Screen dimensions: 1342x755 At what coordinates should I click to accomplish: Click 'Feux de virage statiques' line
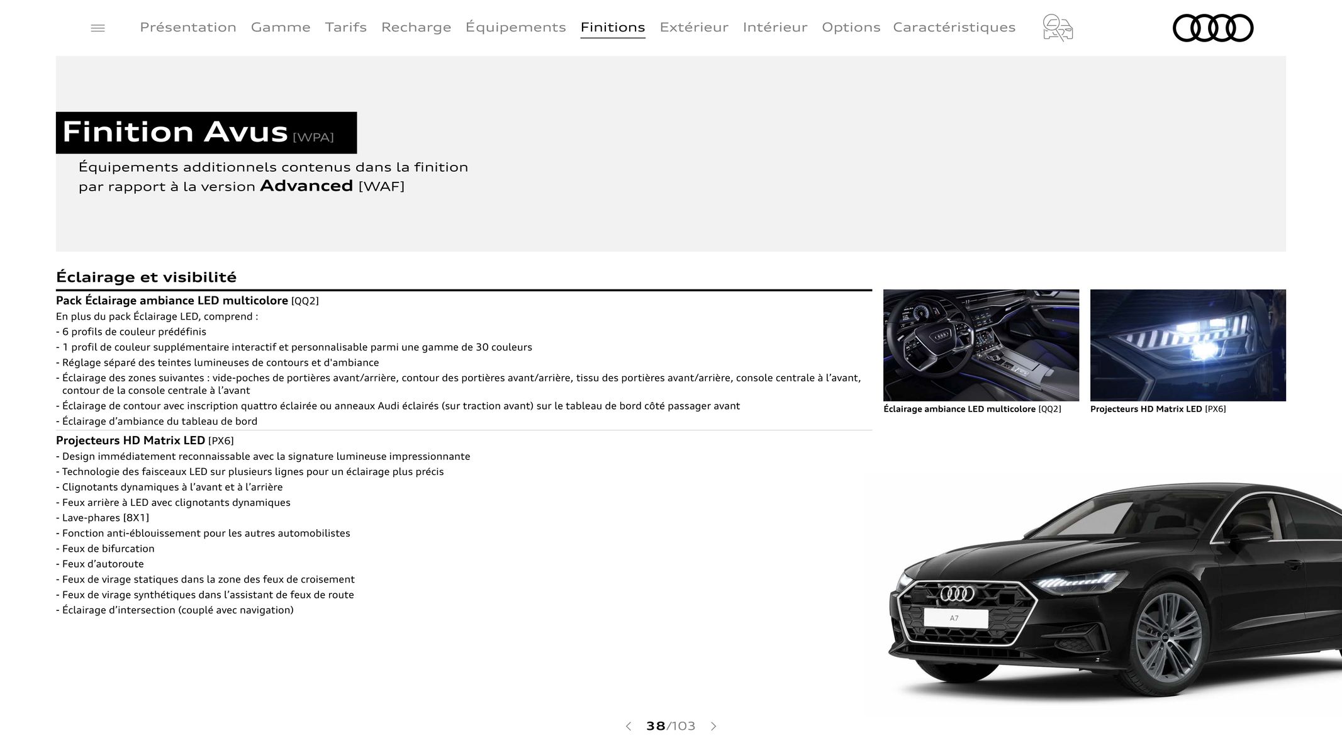[x=205, y=579]
